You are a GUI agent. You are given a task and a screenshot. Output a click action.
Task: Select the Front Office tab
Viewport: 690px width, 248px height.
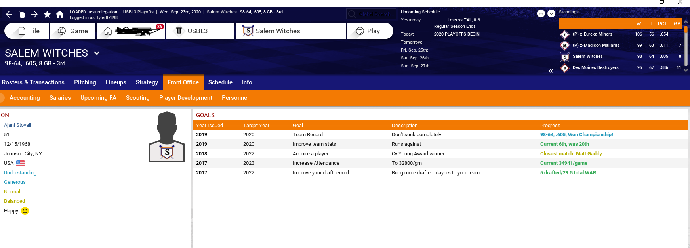[x=183, y=82]
